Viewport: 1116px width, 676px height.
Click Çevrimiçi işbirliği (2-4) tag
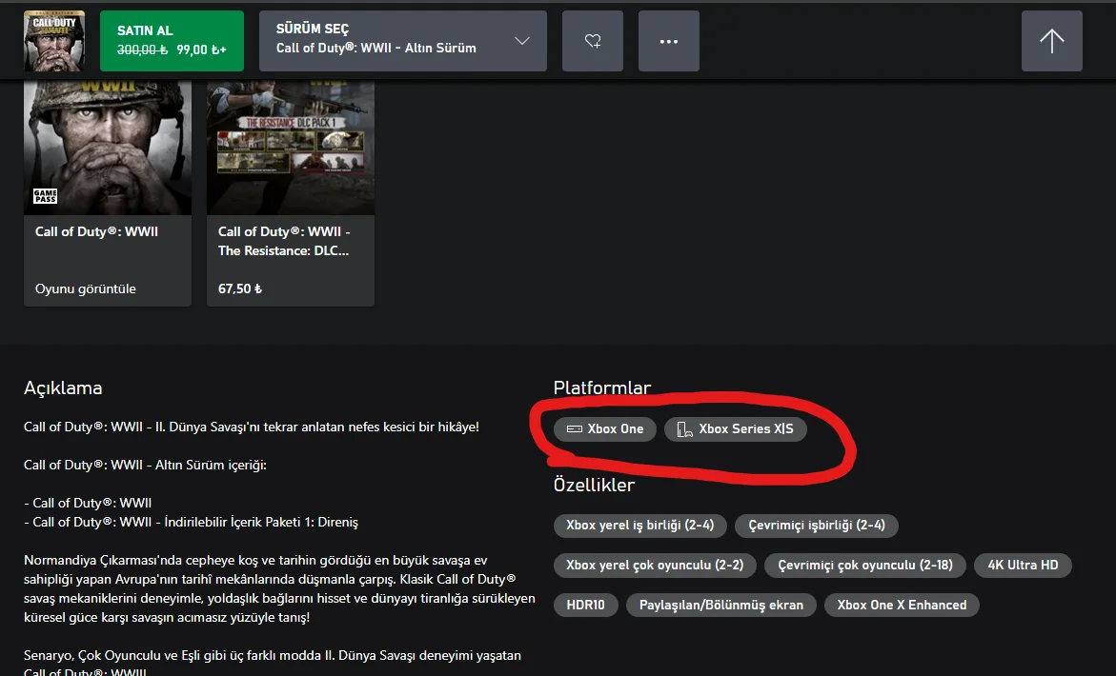(817, 526)
